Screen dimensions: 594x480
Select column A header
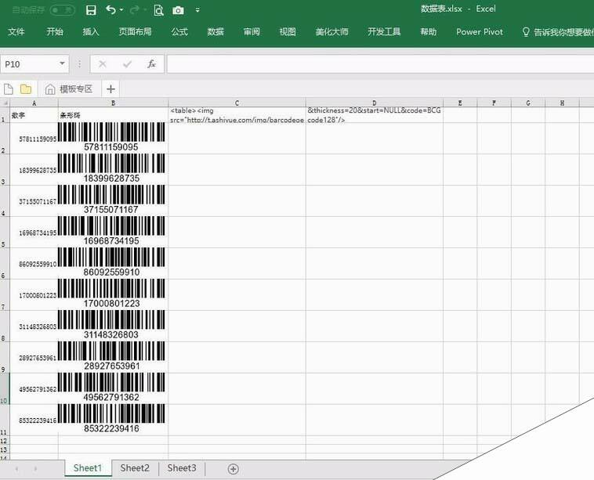tap(34, 103)
